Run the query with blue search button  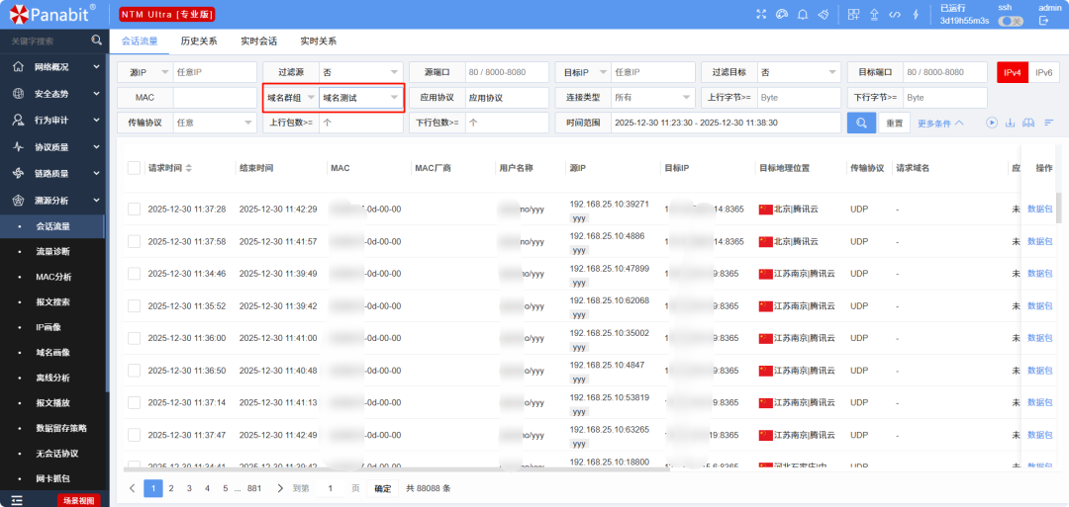point(862,124)
